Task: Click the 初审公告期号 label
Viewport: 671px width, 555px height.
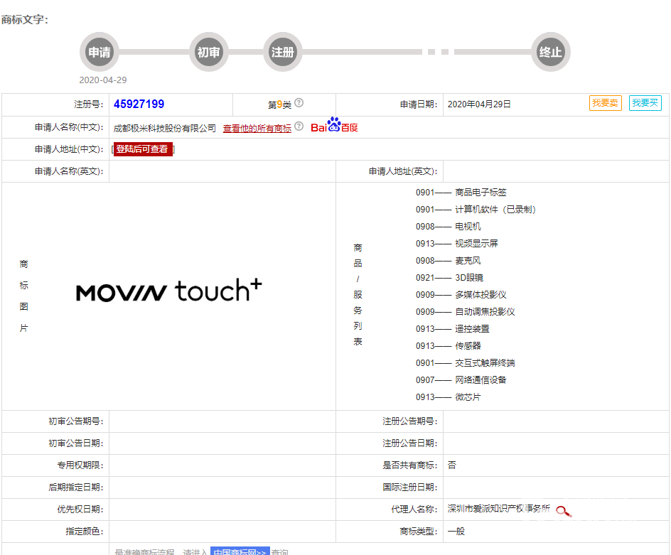Action: [x=76, y=421]
